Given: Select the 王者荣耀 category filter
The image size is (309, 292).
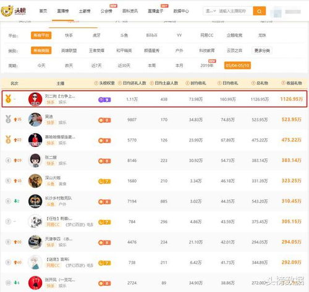Looking at the screenshot, I should click(96, 51).
